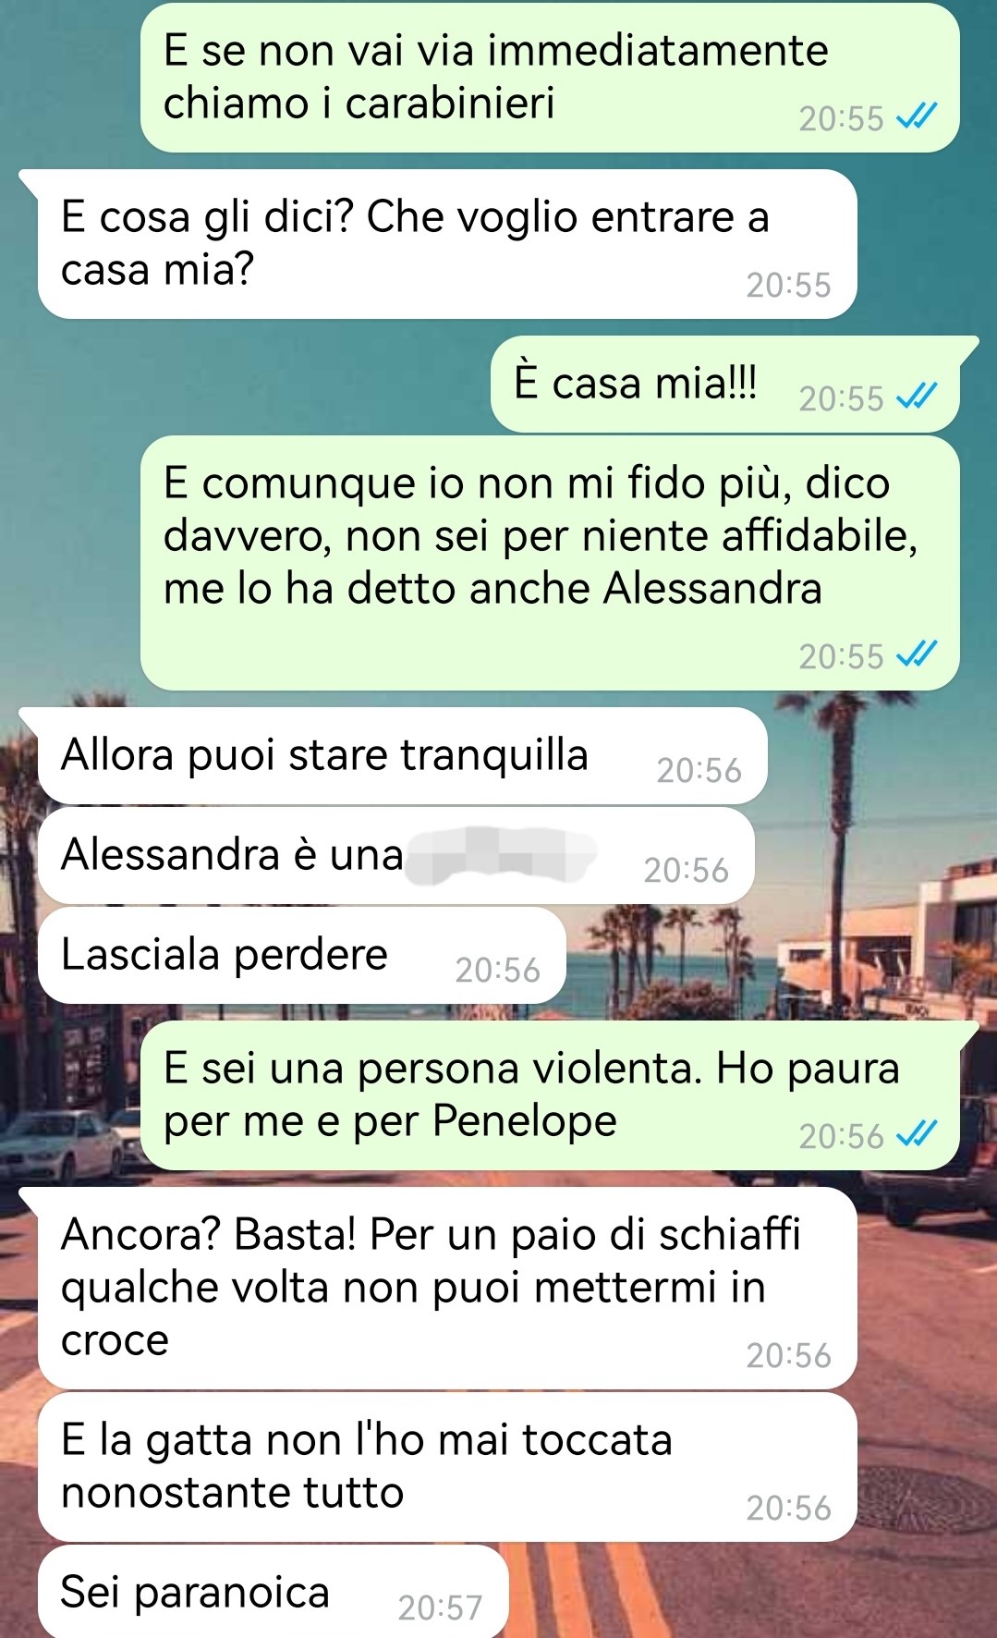Select 'E sei una persona violenta' message
The image size is (997, 1638).
click(x=550, y=1095)
